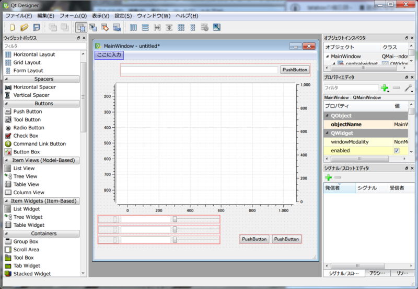Add dynamic property with green plus

point(385,87)
